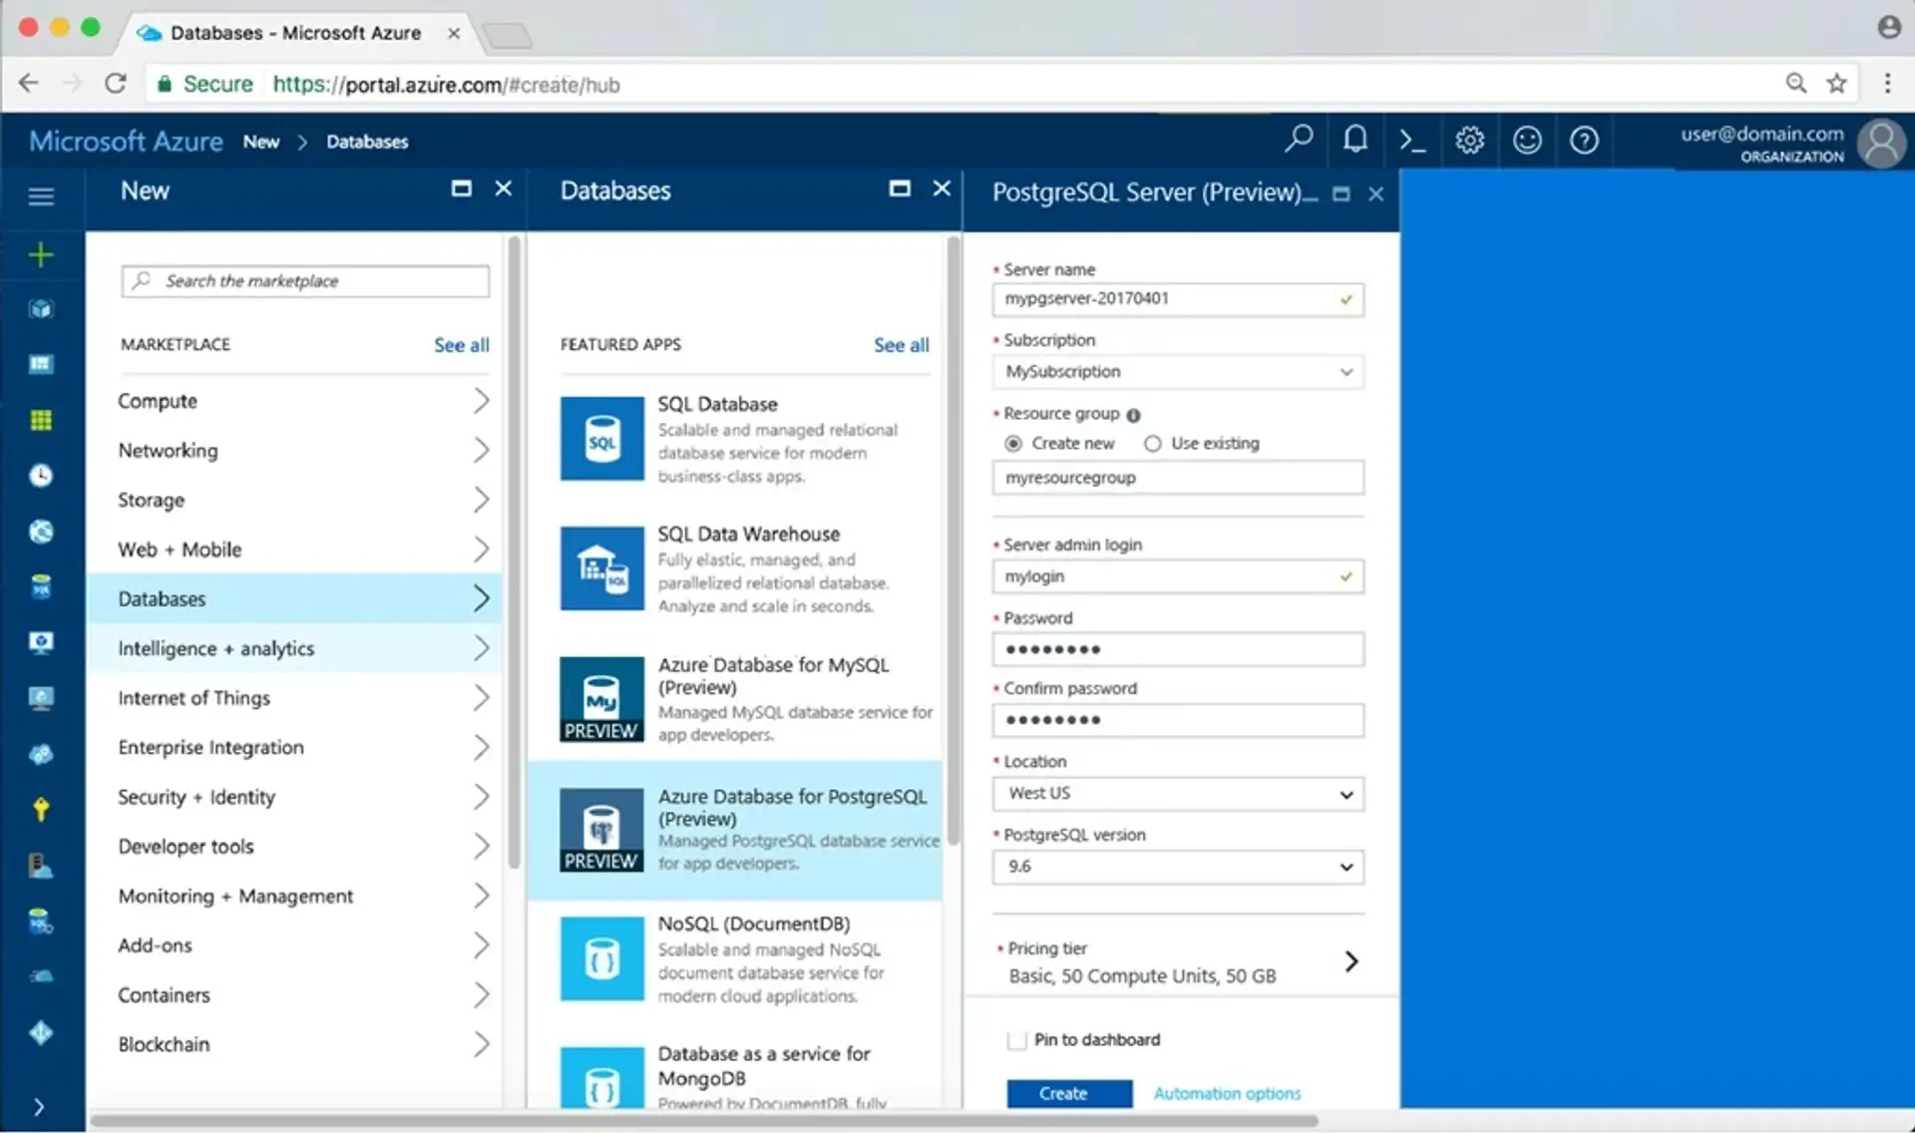1915x1133 pixels.
Task: Check the Pin to dashboard checkbox
Action: click(x=1017, y=1040)
